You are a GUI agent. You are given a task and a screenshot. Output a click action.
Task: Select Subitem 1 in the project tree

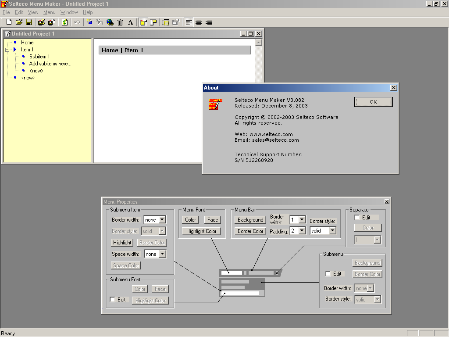click(x=39, y=57)
